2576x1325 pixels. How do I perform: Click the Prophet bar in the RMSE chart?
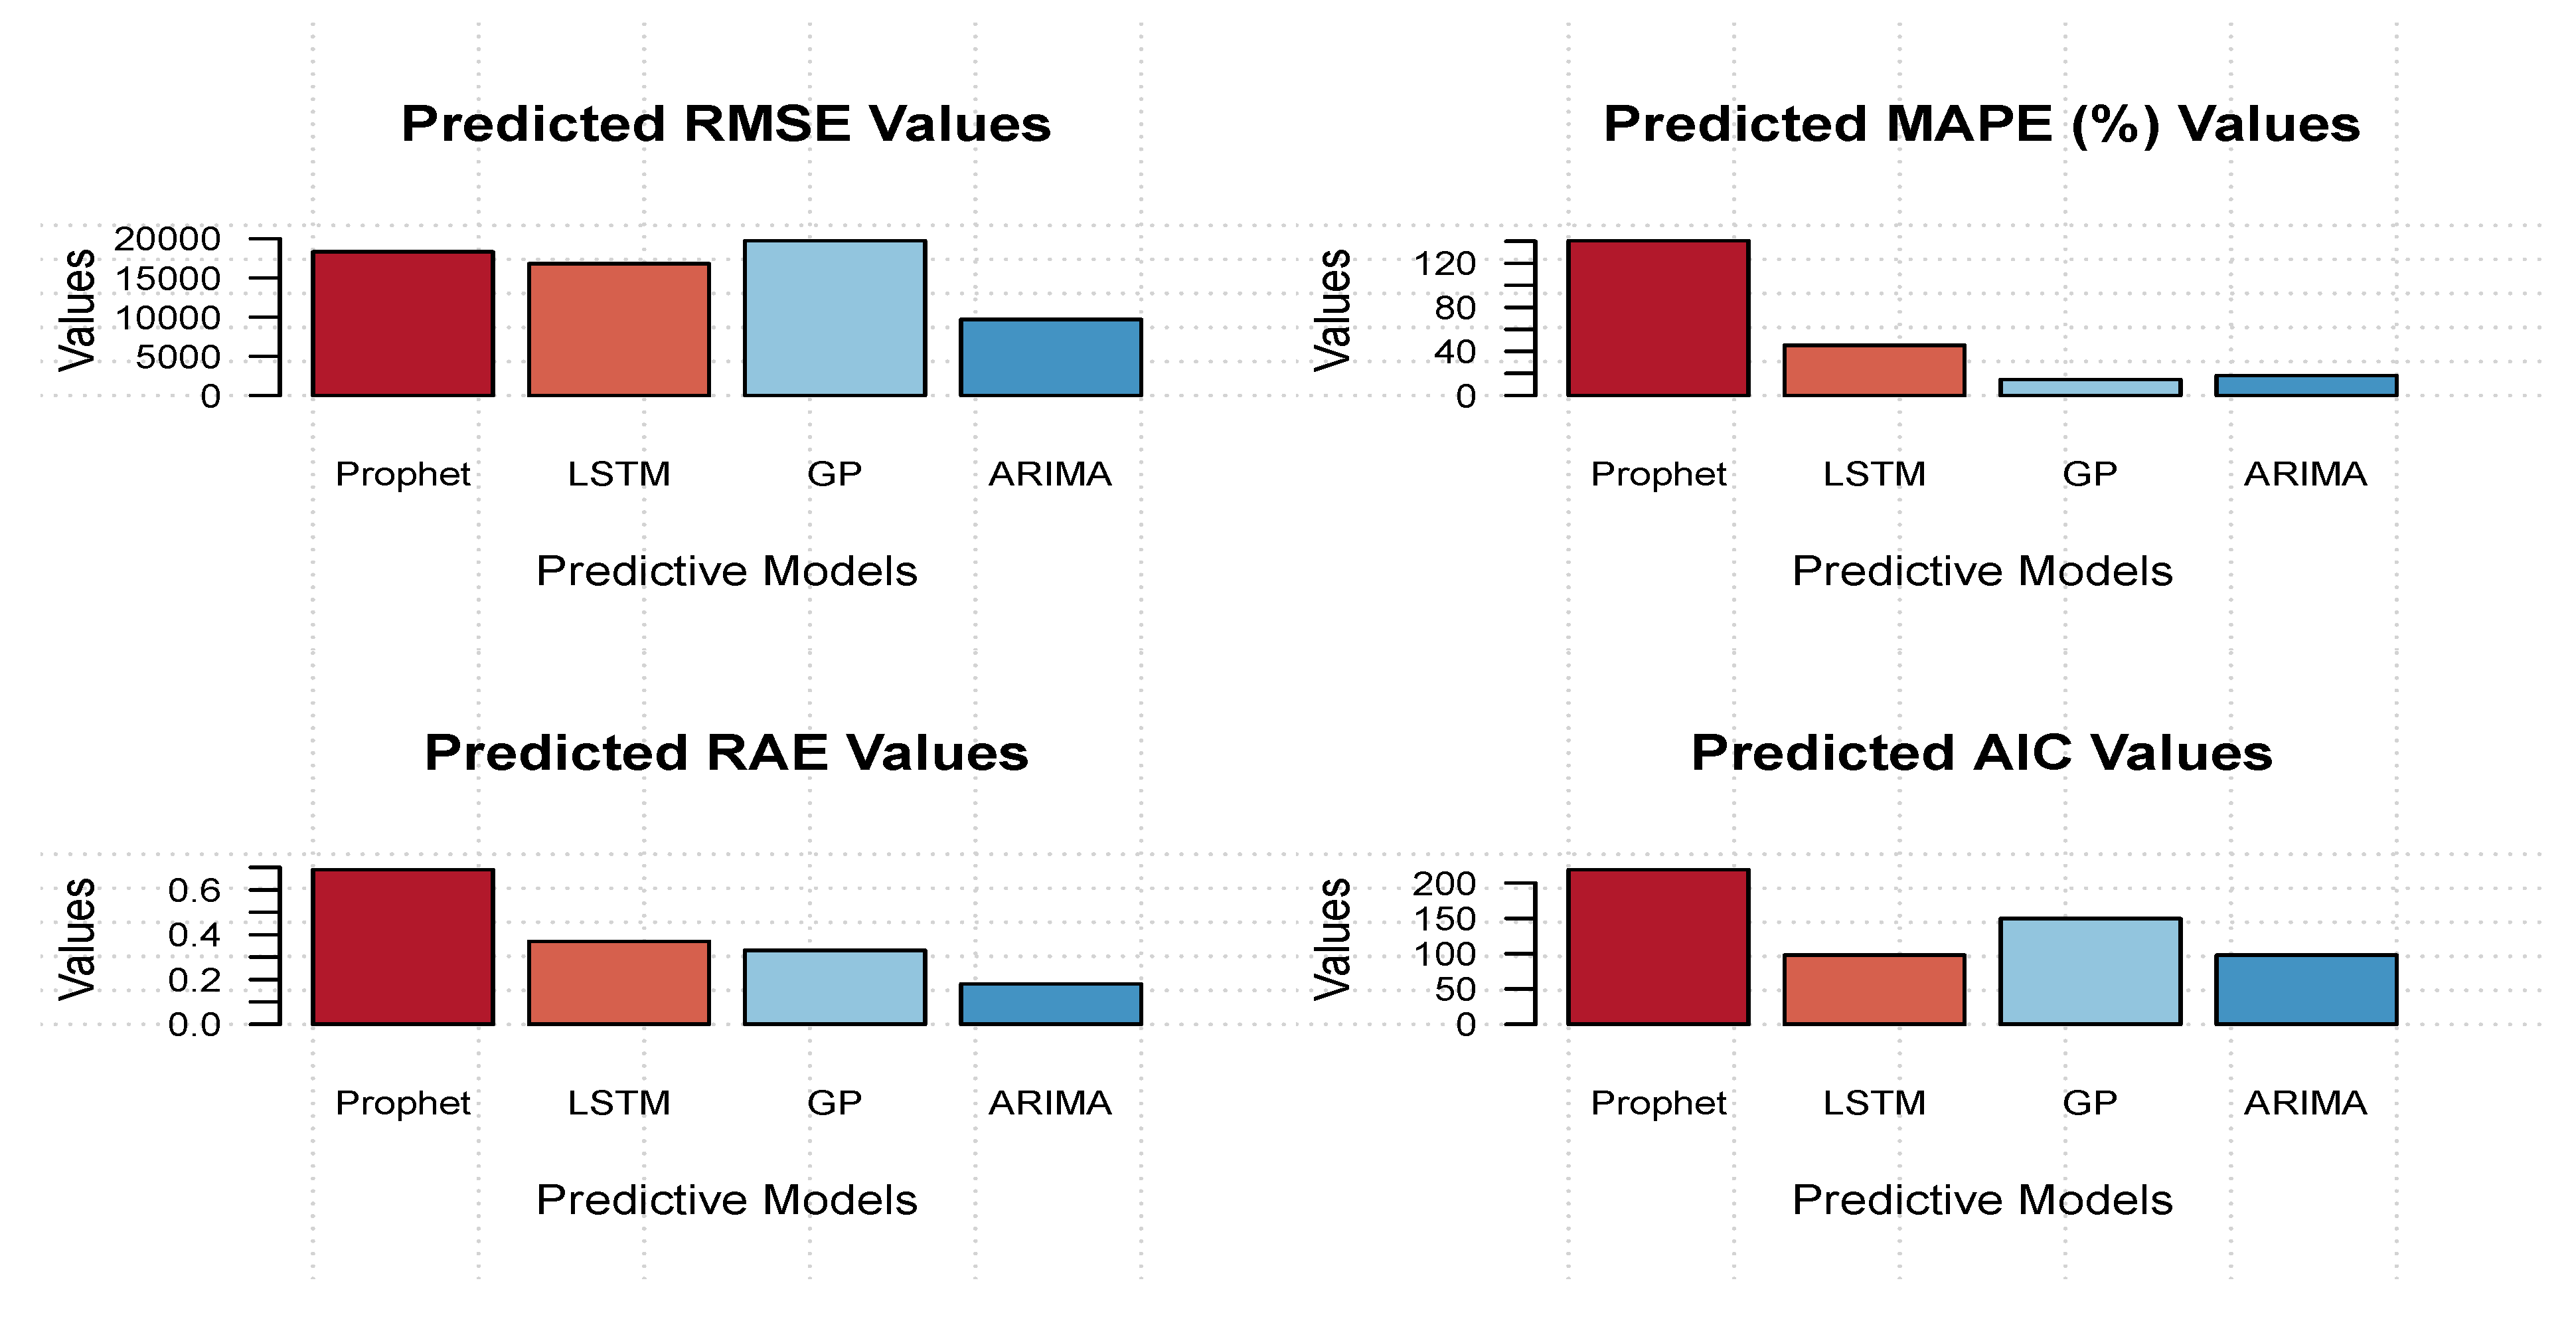point(402,323)
